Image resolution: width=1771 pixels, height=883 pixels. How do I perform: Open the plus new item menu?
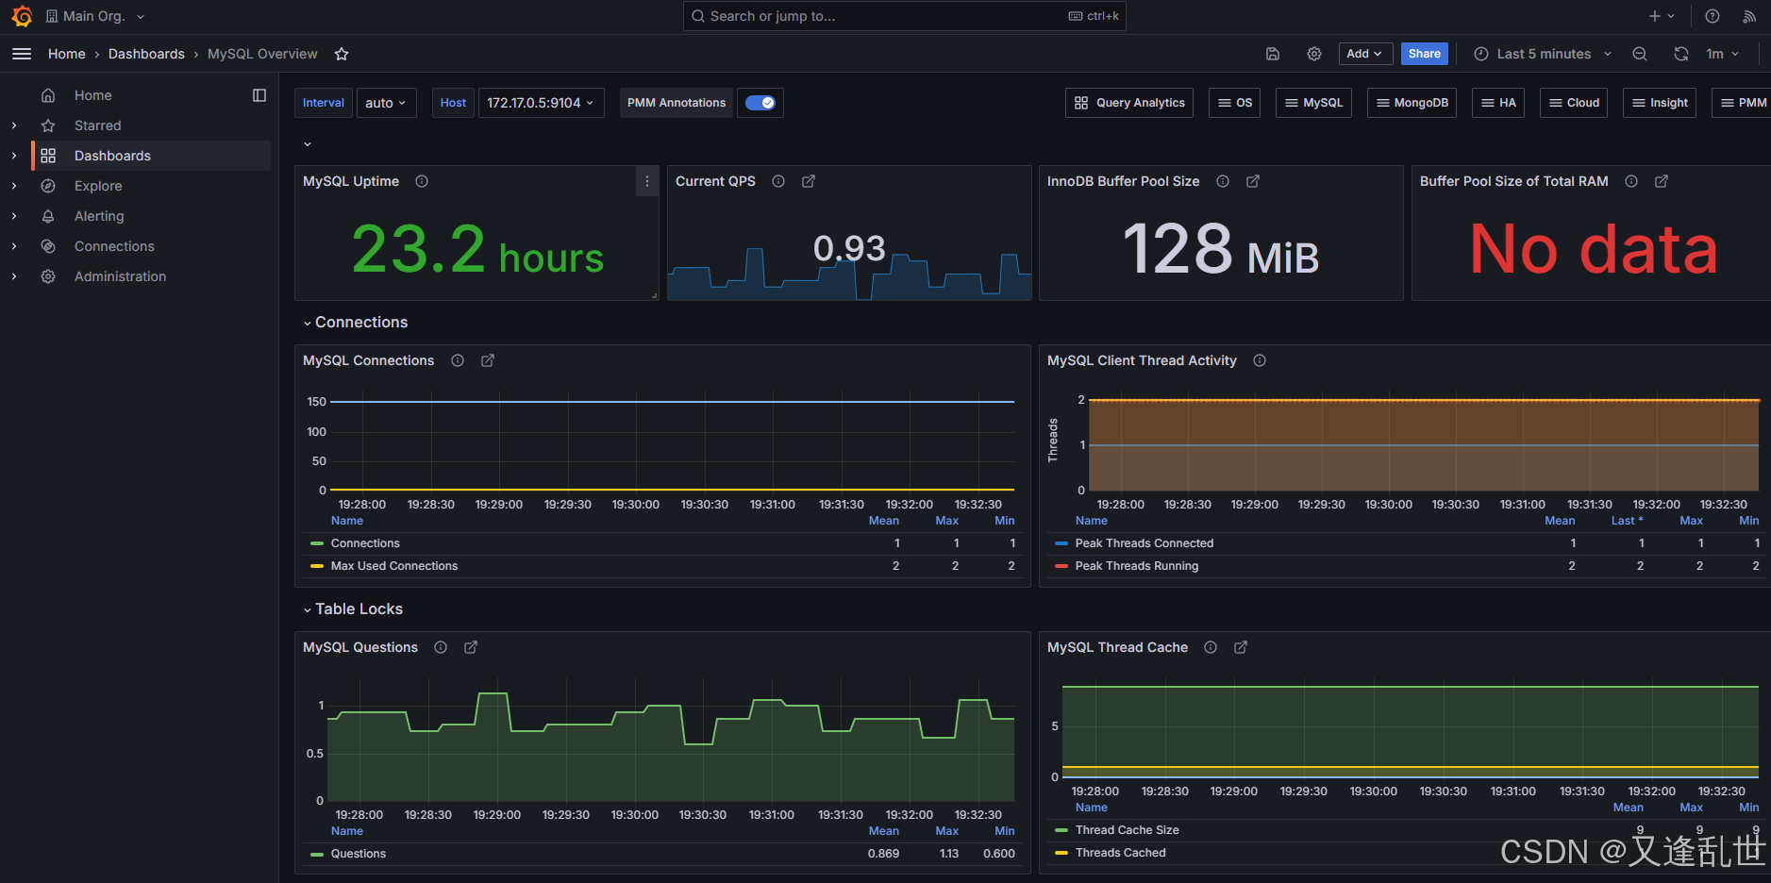coord(1662,16)
